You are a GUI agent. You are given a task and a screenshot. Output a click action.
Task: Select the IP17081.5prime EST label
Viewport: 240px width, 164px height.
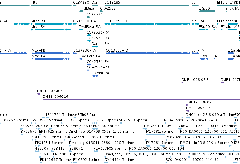160,143
